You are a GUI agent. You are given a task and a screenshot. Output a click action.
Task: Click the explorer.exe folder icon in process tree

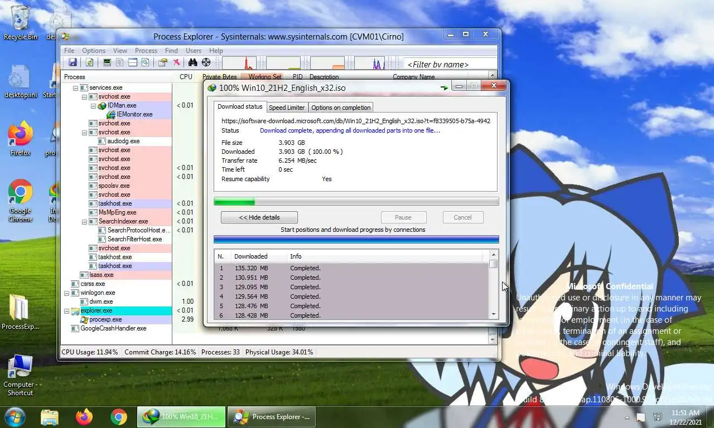click(x=75, y=310)
